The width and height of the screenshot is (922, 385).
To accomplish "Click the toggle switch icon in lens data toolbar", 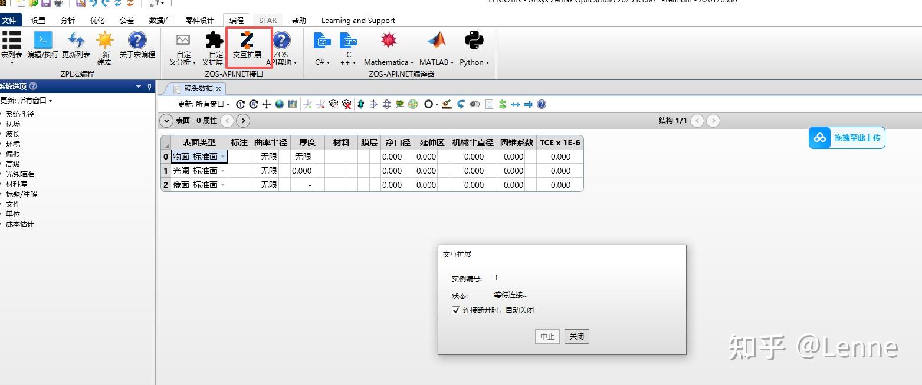I will 475,104.
